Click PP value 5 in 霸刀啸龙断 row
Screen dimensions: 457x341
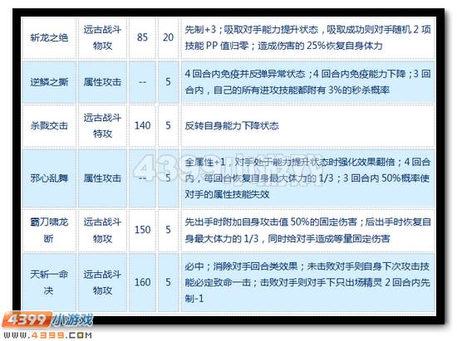coord(168,230)
